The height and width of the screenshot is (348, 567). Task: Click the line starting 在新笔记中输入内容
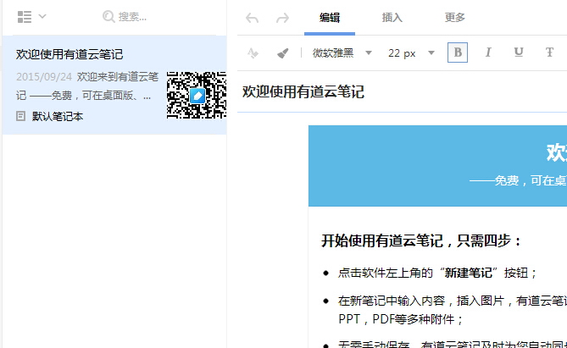pos(452,301)
